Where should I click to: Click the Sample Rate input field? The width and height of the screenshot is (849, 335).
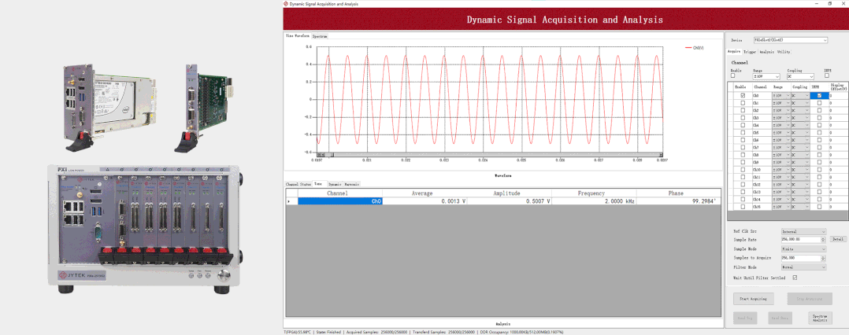click(x=800, y=239)
